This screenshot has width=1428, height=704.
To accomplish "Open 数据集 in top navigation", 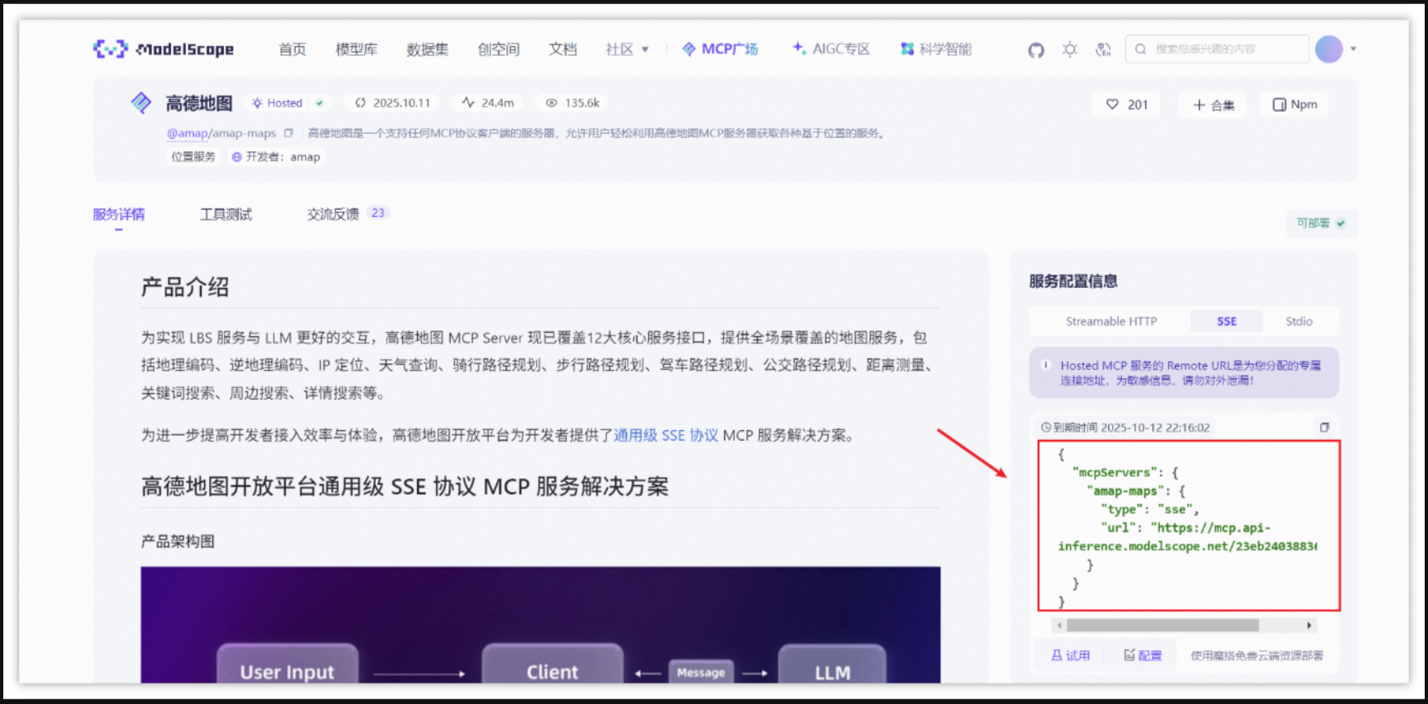I will (428, 49).
